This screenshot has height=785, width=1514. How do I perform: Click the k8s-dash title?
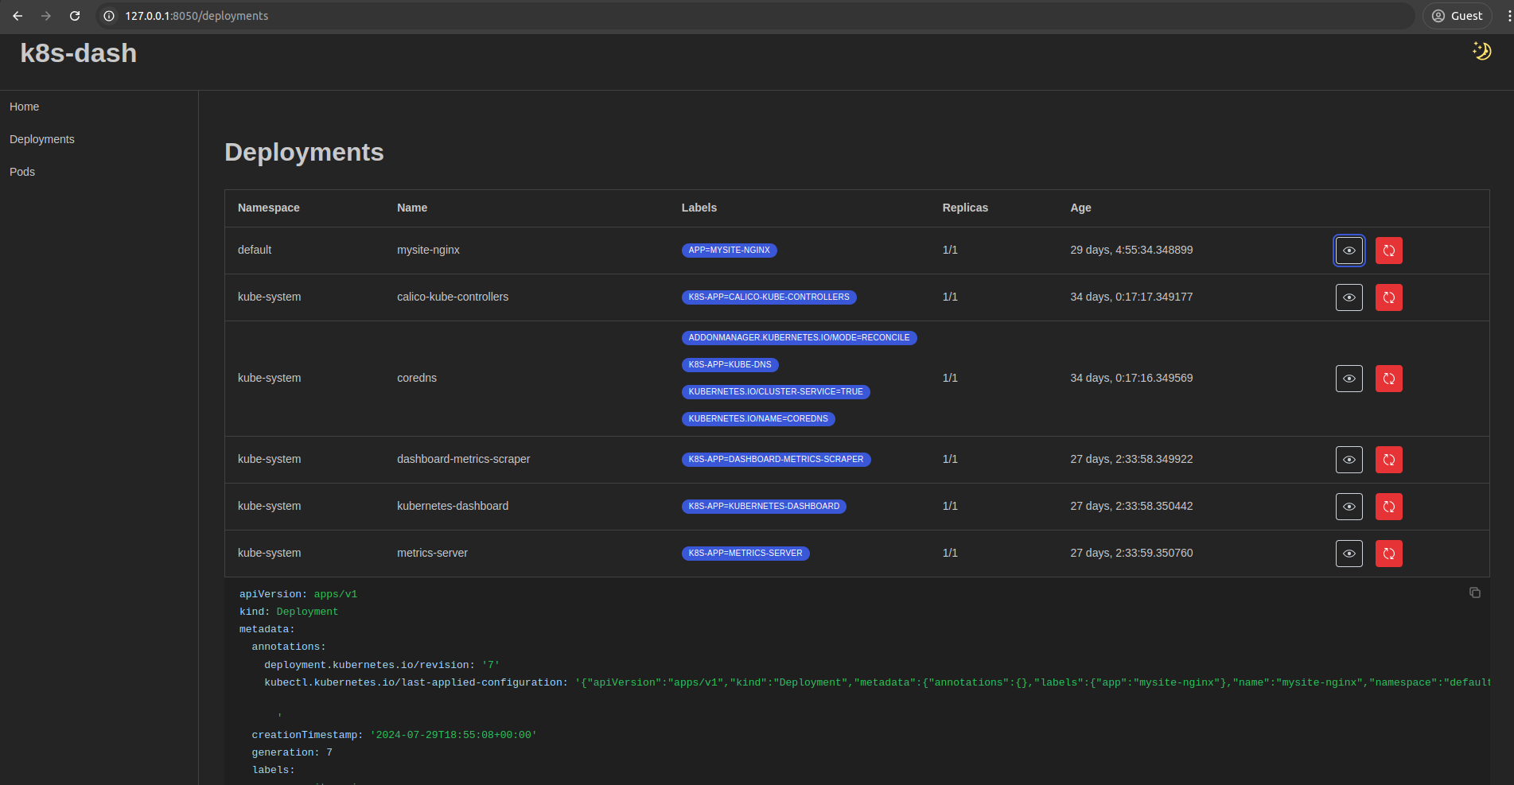pos(79,53)
